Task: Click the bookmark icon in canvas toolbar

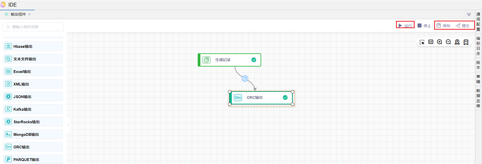Action: pos(466,42)
